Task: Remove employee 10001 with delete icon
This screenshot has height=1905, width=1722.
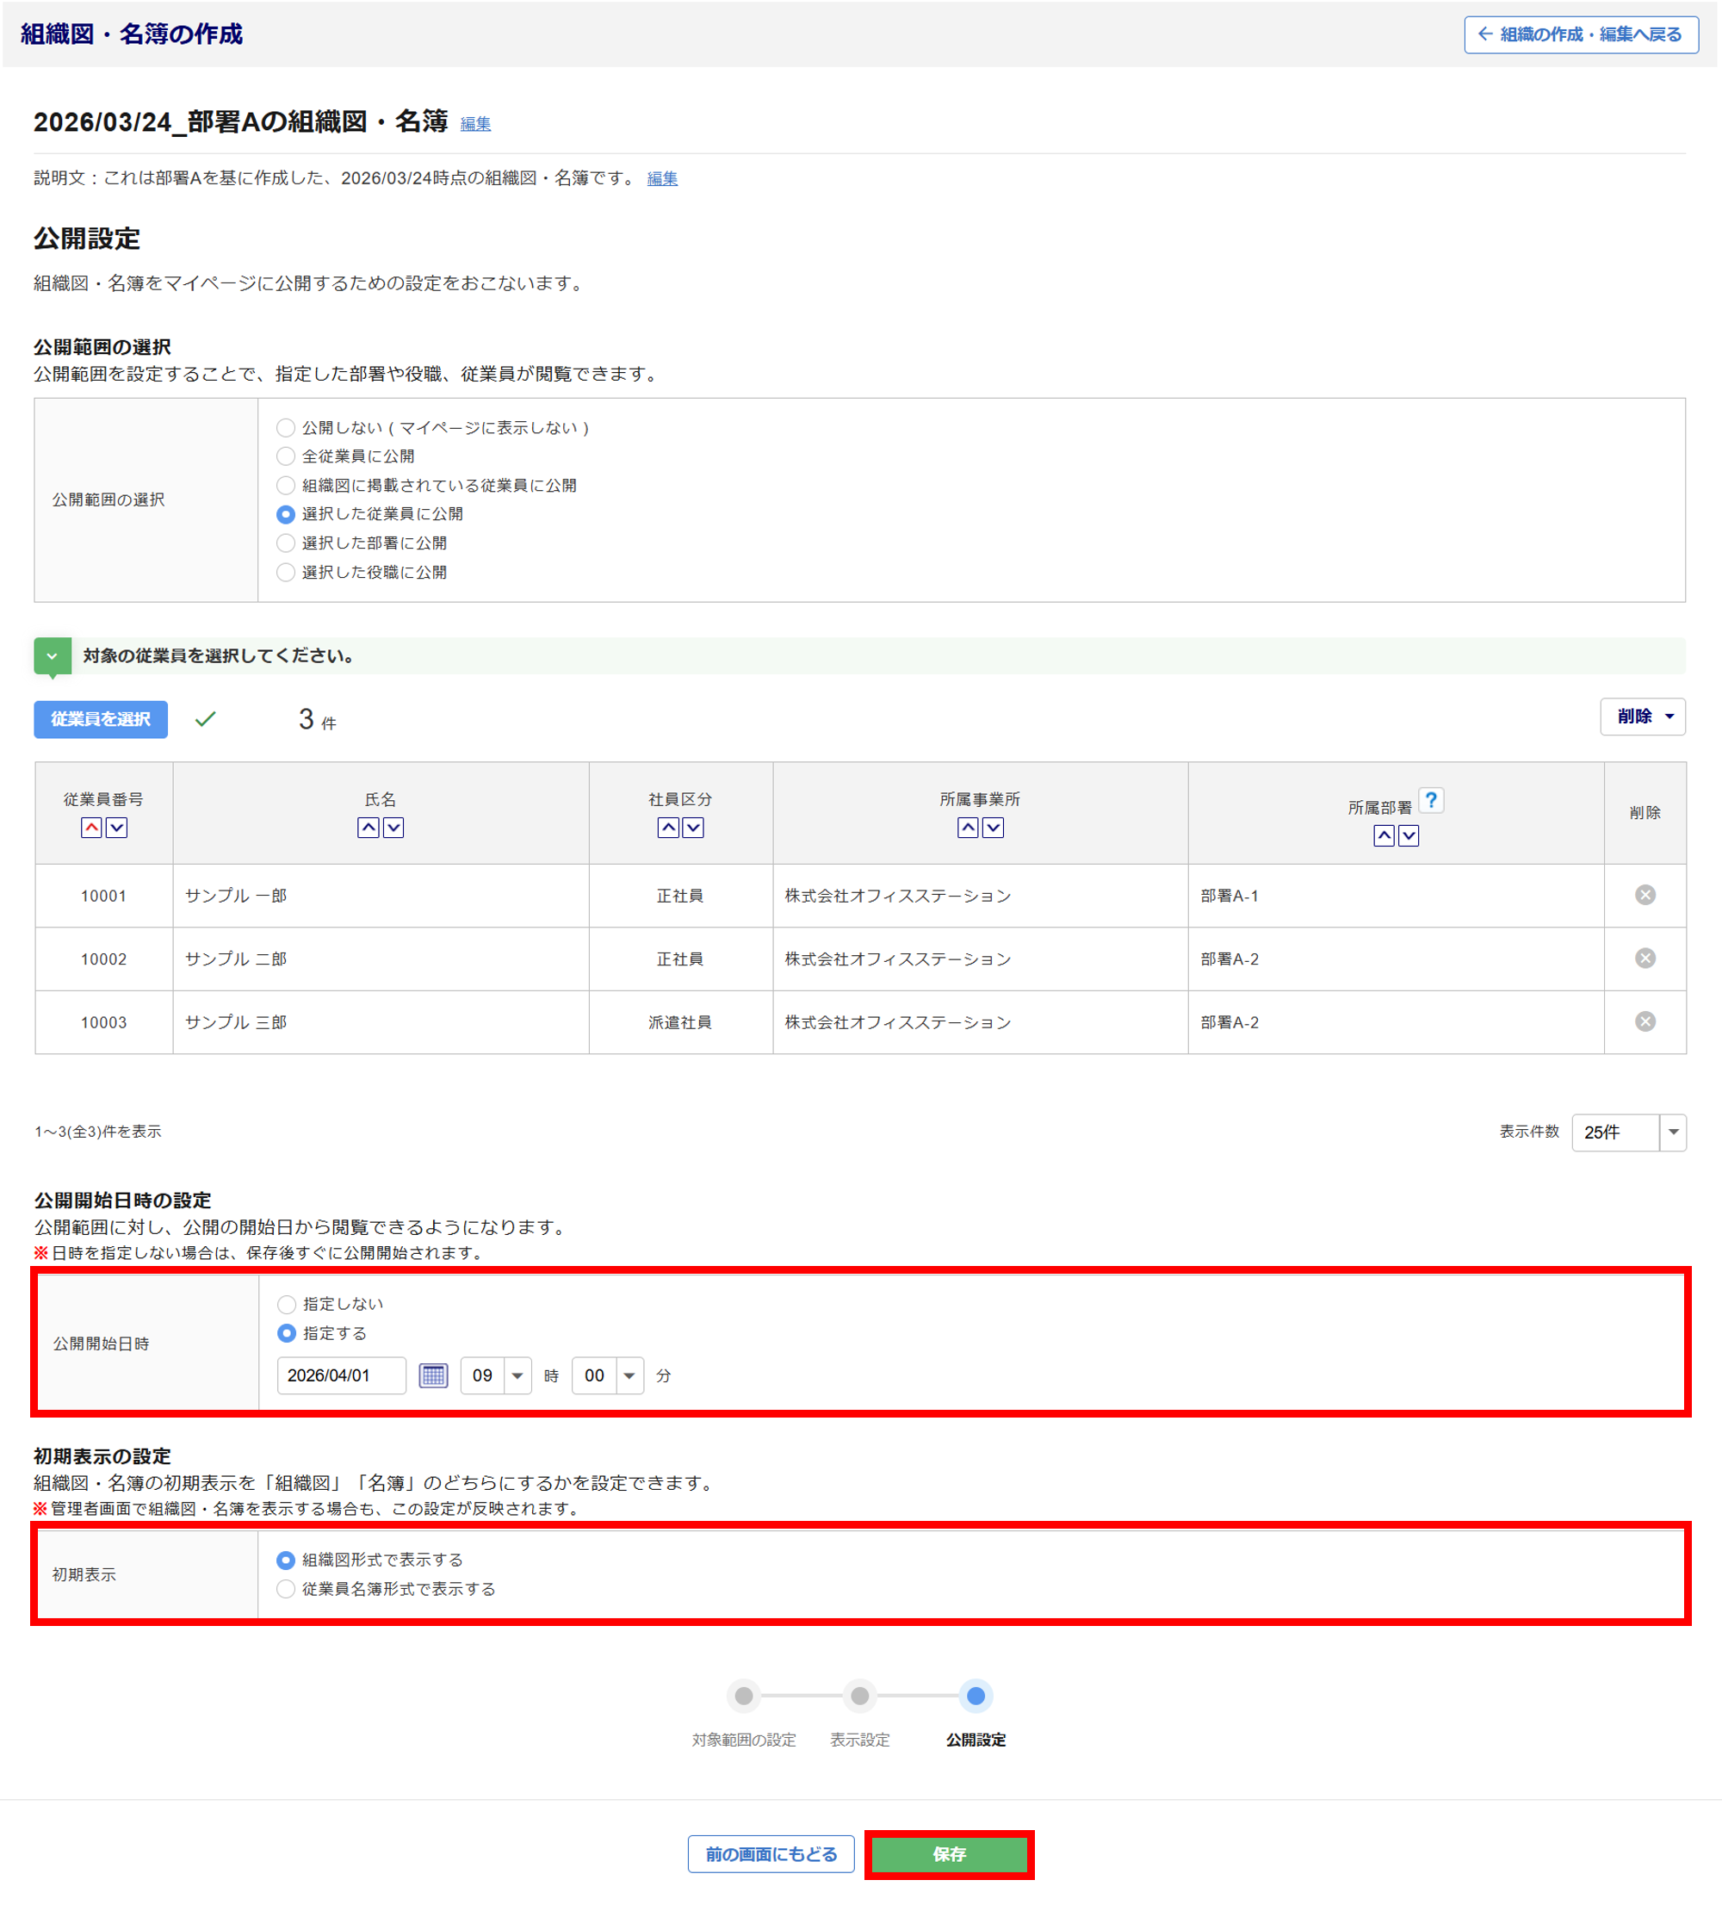Action: pyautogui.click(x=1645, y=895)
